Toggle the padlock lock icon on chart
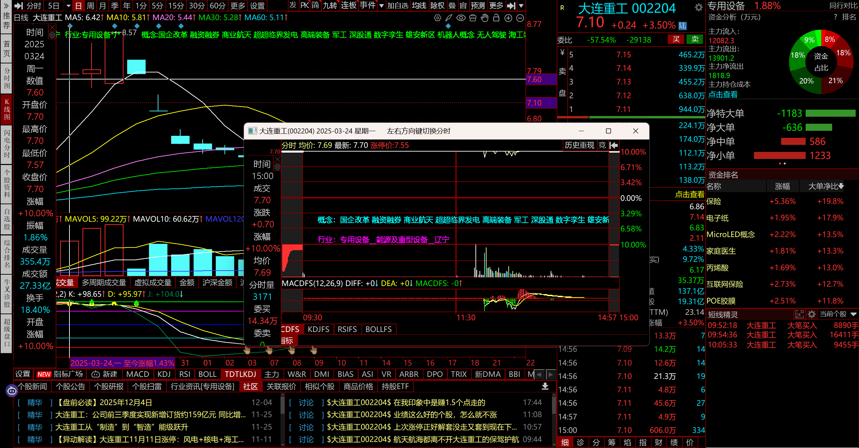The height and width of the screenshot is (448, 859). [x=496, y=18]
